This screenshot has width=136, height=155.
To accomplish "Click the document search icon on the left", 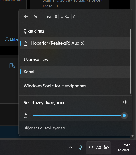I will 12,66.
